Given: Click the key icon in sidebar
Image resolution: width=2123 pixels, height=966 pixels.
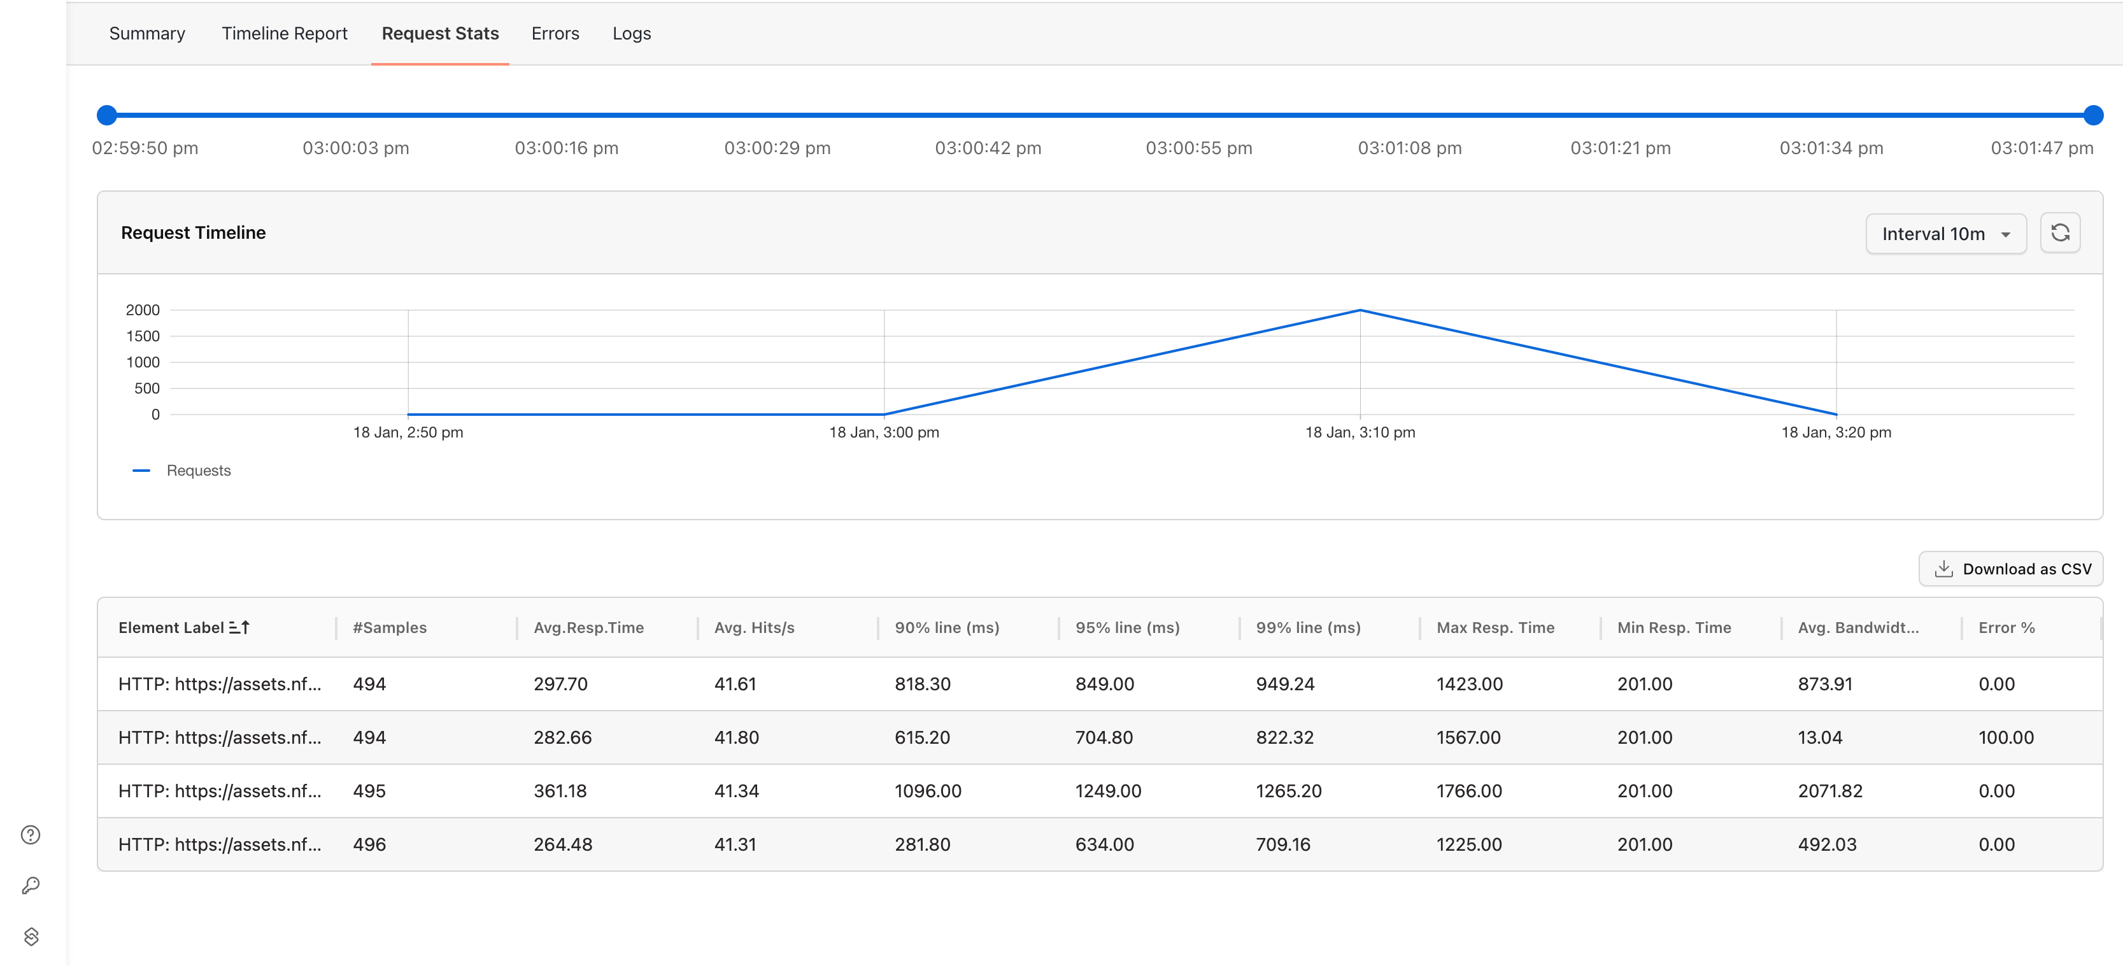Looking at the screenshot, I should click(31, 885).
